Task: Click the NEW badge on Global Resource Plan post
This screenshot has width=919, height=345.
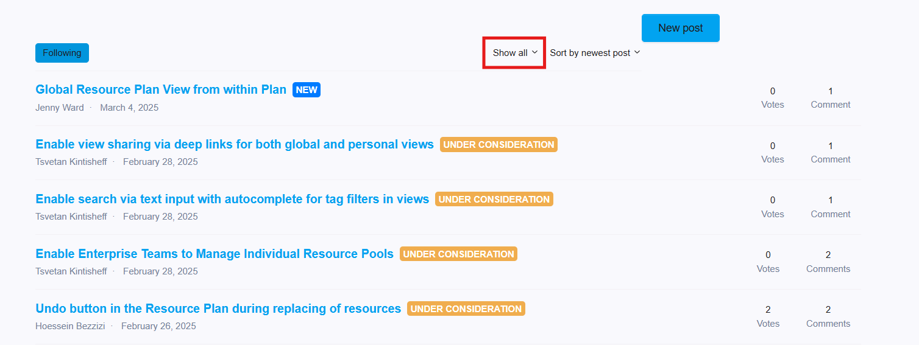Action: 307,89
